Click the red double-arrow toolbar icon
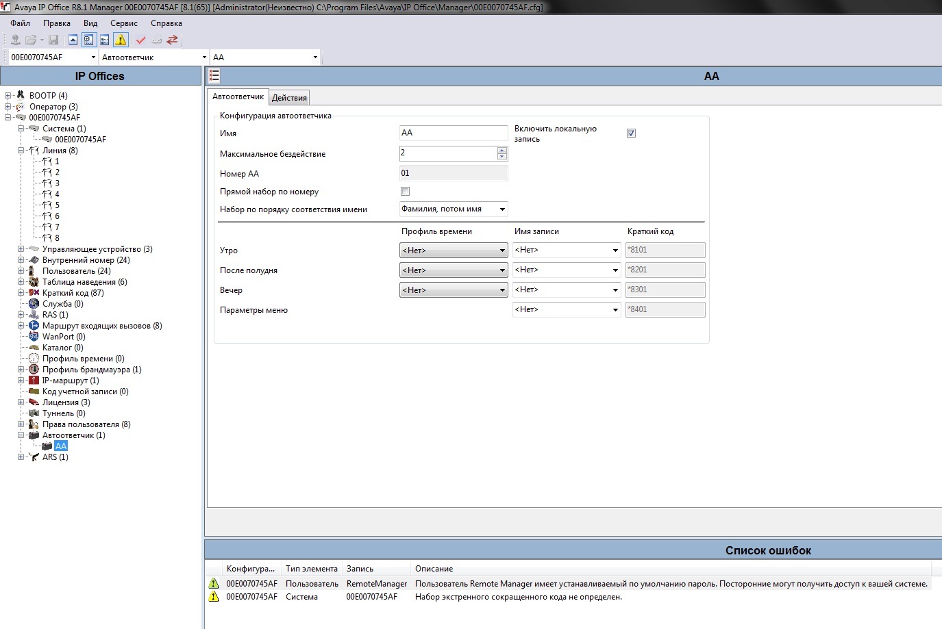The width and height of the screenshot is (942, 629). point(173,40)
